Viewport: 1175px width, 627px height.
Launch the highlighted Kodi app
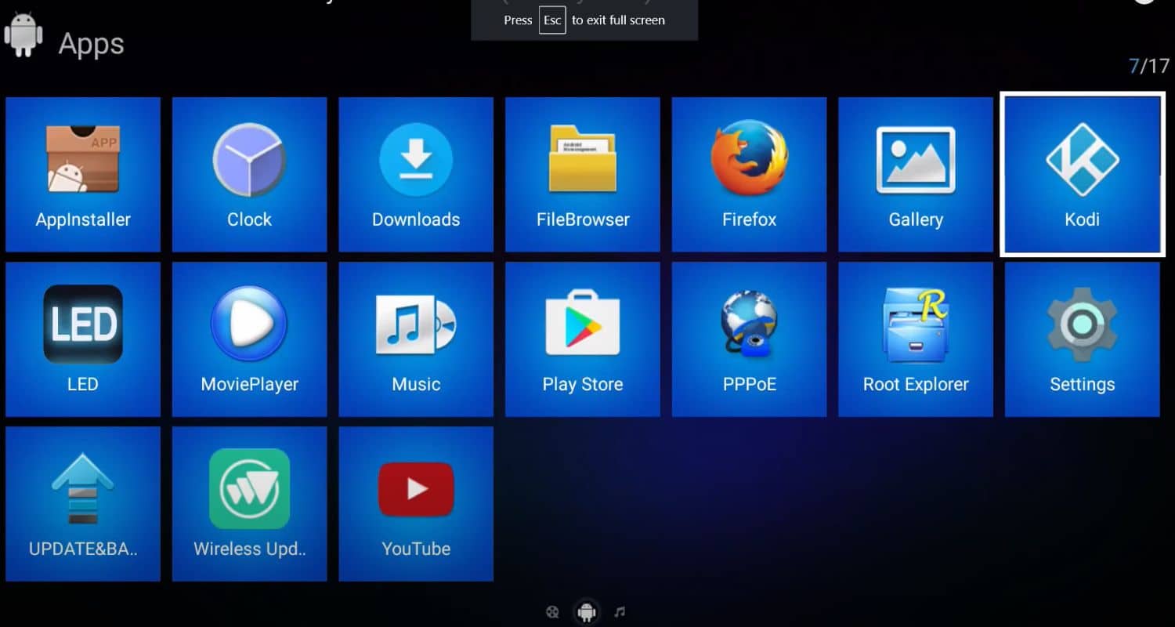pos(1083,174)
